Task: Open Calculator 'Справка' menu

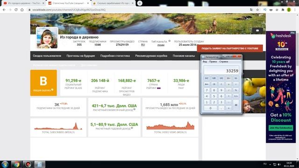Action: pyautogui.click(x=223, y=62)
